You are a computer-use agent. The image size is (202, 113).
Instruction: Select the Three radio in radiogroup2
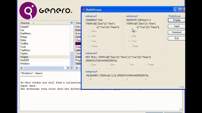click(x=129, y=46)
